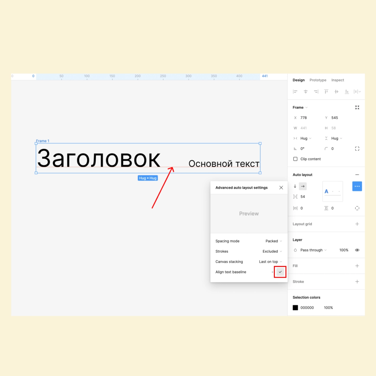This screenshot has height=376, width=376.
Task: Align top icon in Design panel
Action: point(326,92)
